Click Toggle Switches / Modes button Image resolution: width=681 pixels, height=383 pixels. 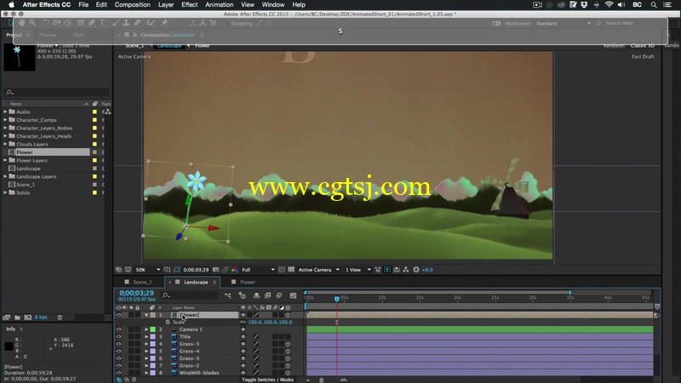coord(268,380)
